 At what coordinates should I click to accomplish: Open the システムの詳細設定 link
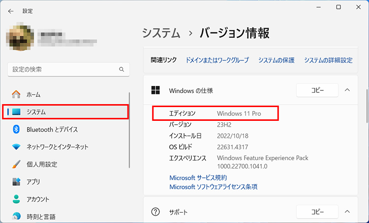(x=328, y=60)
